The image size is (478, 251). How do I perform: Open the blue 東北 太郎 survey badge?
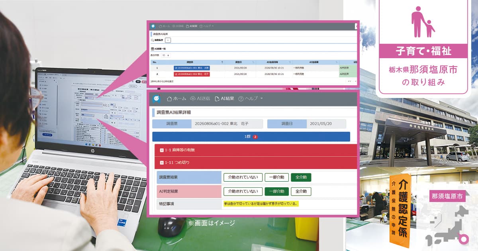pos(192,68)
